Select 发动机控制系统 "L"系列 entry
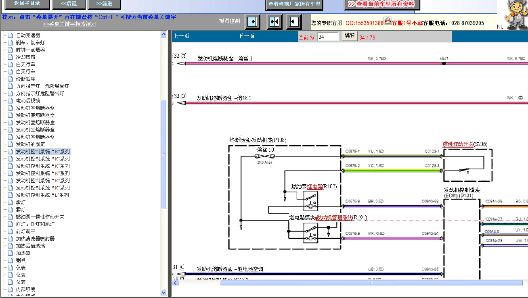Image resolution: width=528 pixels, height=298 pixels. pos(42,195)
